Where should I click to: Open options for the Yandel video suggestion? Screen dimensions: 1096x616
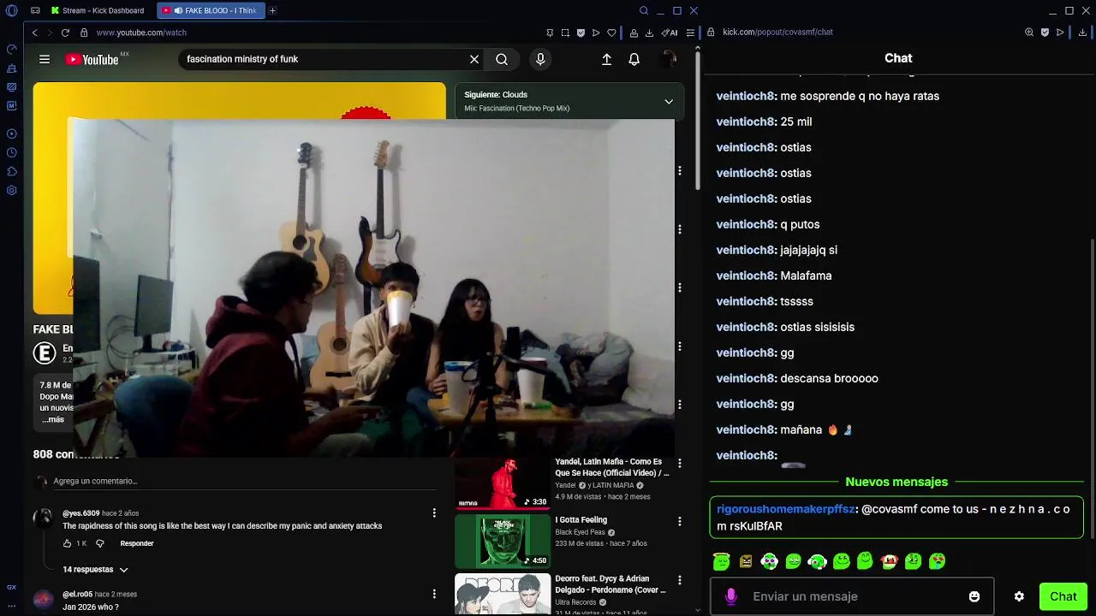680,463
